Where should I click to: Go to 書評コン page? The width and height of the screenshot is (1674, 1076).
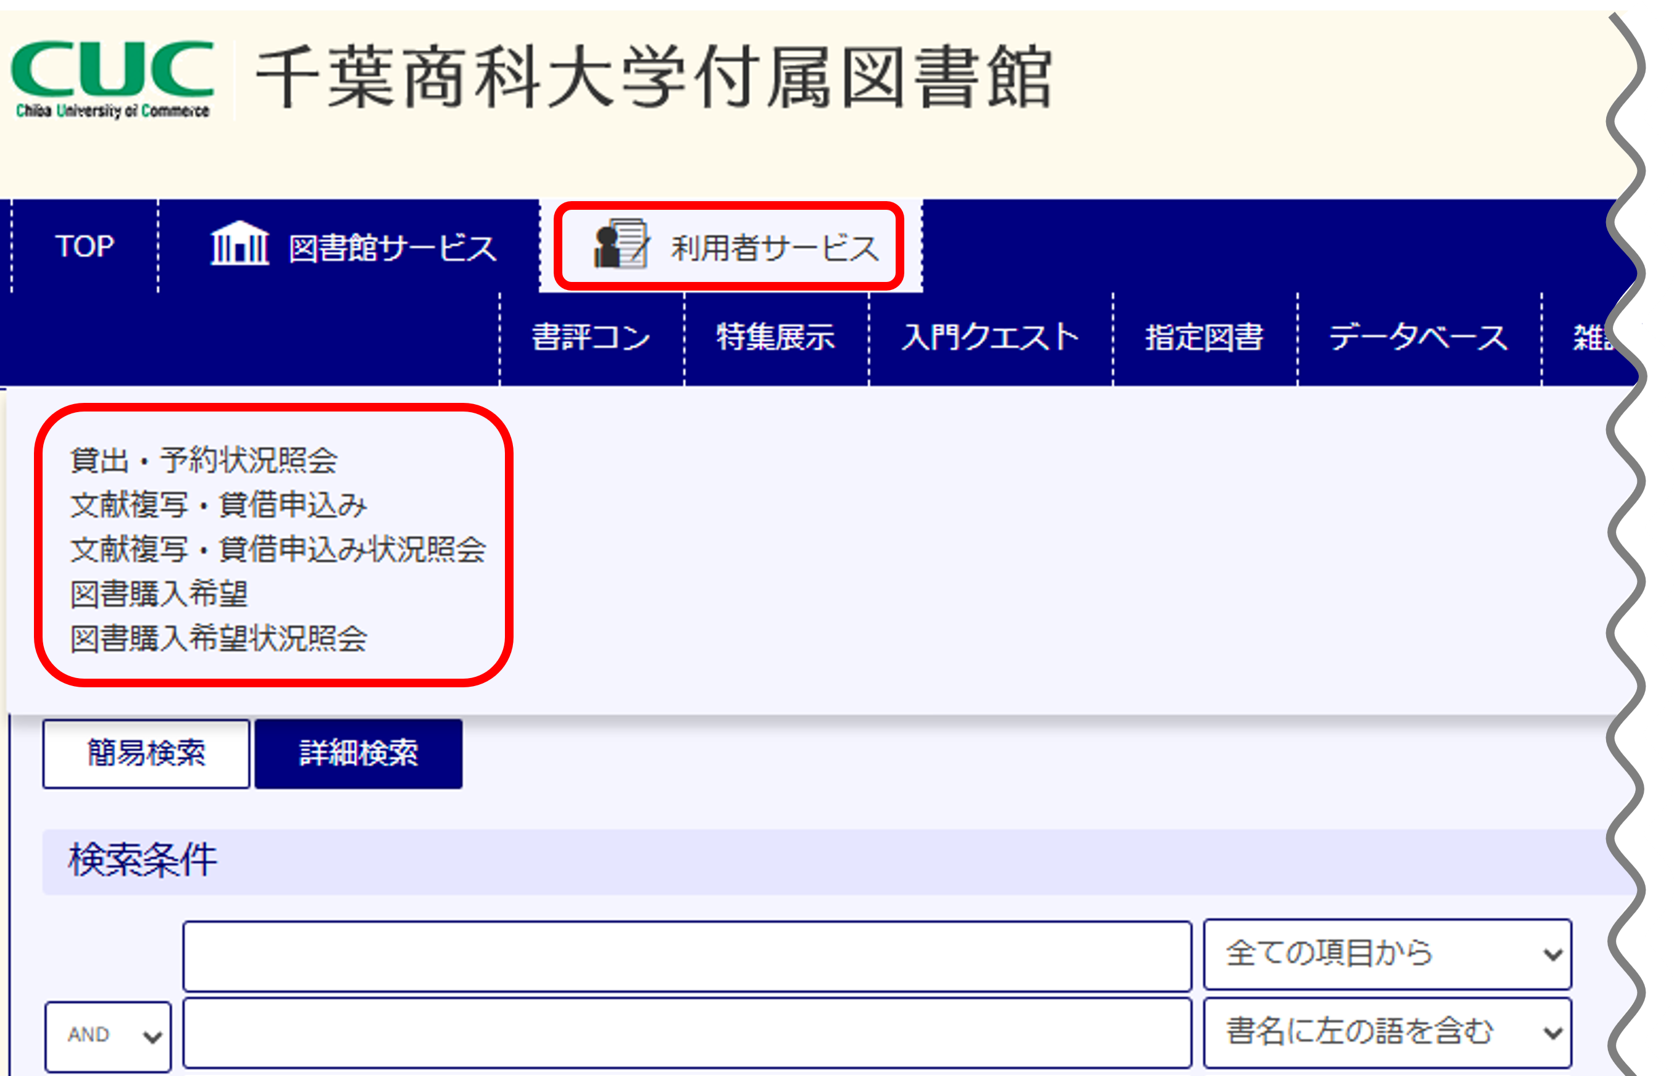(591, 337)
